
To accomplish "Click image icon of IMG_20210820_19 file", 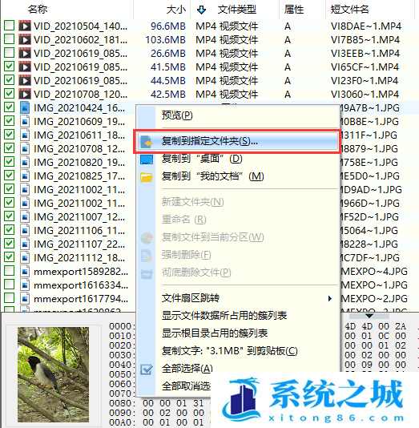I will pyautogui.click(x=25, y=162).
